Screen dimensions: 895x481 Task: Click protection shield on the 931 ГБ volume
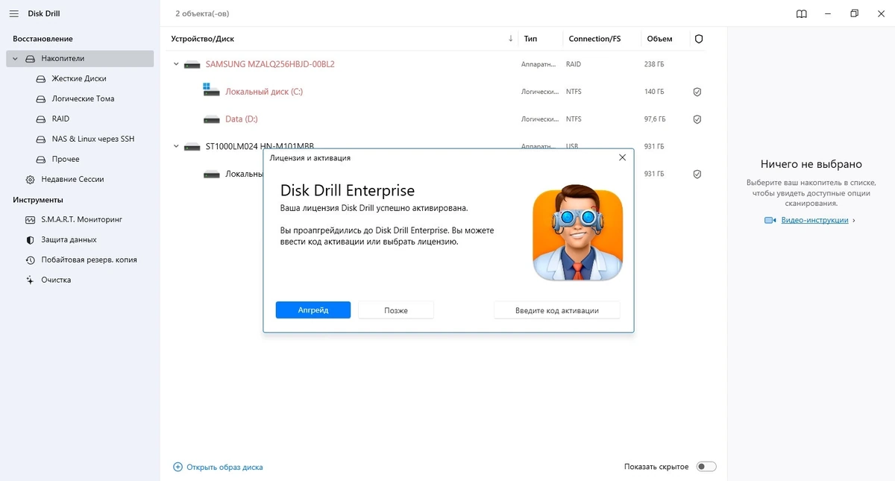(x=697, y=174)
